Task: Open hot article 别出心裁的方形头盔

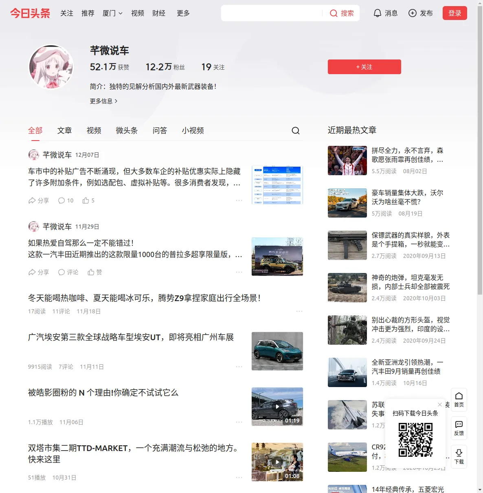Action: coord(411,325)
